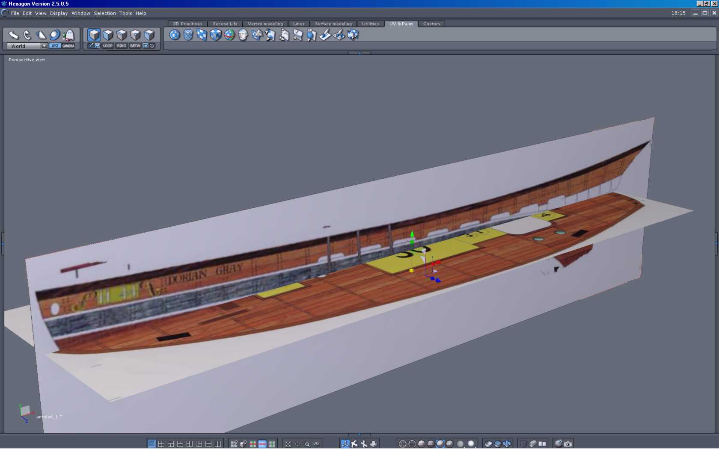Click the cylinder UV mapping icon
The width and height of the screenshot is (719, 449).
(x=188, y=35)
